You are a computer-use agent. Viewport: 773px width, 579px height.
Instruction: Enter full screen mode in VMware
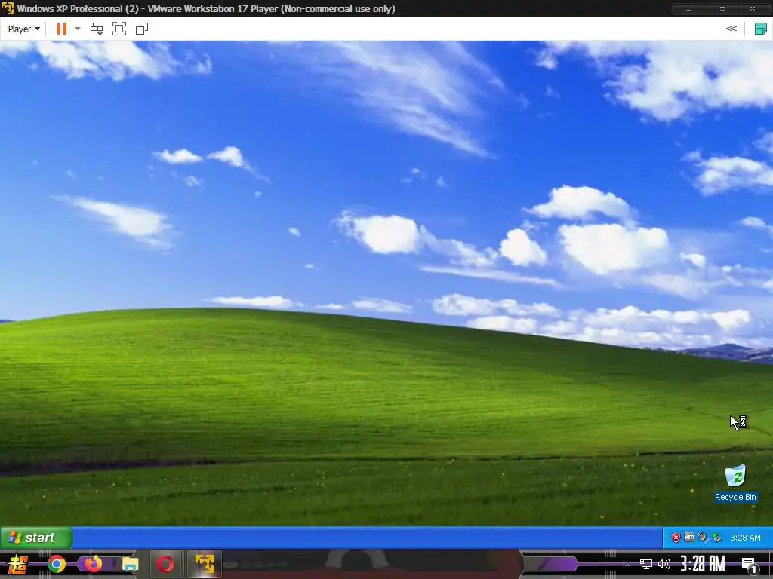tap(119, 29)
